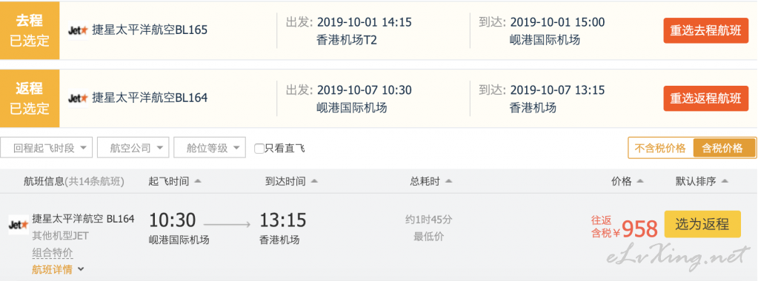Click Jetstar logo in outbound BL165 row
The image size is (758, 281).
click(x=78, y=30)
